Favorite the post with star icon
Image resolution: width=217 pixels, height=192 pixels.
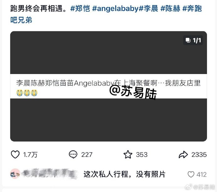click(128, 154)
